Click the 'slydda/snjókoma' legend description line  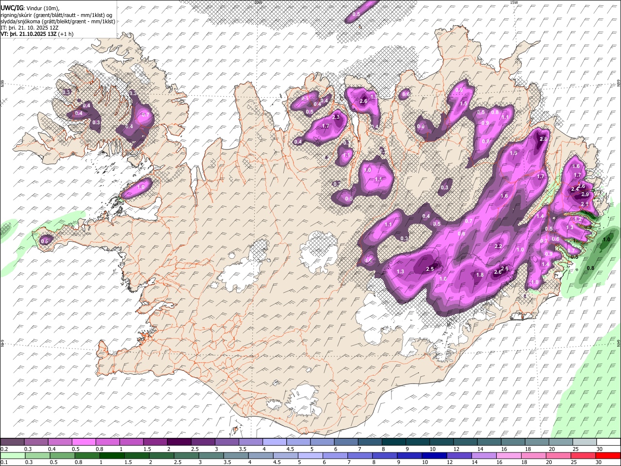click(x=58, y=21)
